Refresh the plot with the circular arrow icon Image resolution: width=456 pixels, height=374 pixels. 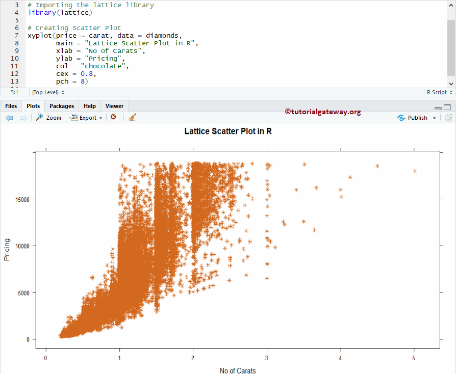pos(448,117)
